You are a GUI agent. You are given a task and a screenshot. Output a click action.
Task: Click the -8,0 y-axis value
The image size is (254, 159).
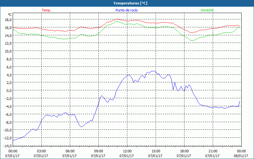coord(9,122)
